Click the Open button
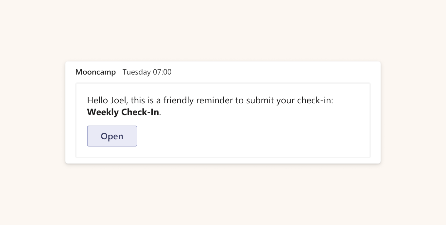446x225 pixels. click(112, 136)
